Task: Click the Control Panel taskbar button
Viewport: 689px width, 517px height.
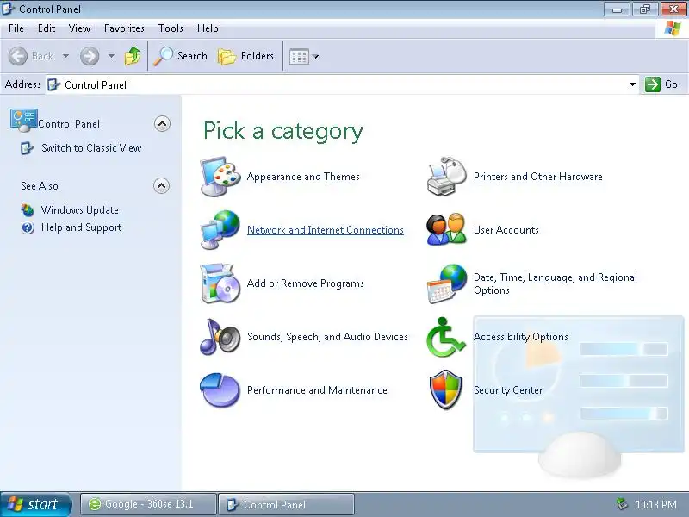Action: click(x=286, y=504)
